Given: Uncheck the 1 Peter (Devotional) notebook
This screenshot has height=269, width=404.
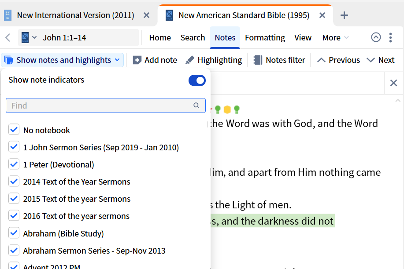Looking at the screenshot, I should [14, 164].
